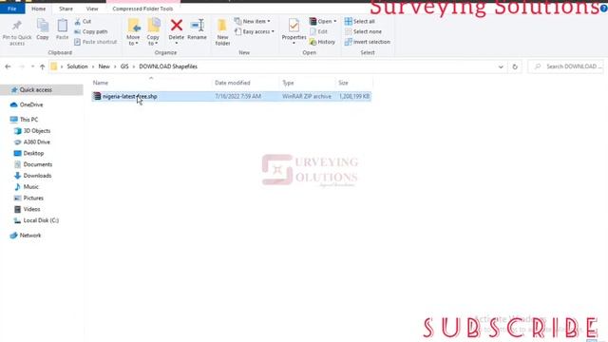
Task: Click Paste shortcut in the ribbon
Action: pyautogui.click(x=95, y=42)
